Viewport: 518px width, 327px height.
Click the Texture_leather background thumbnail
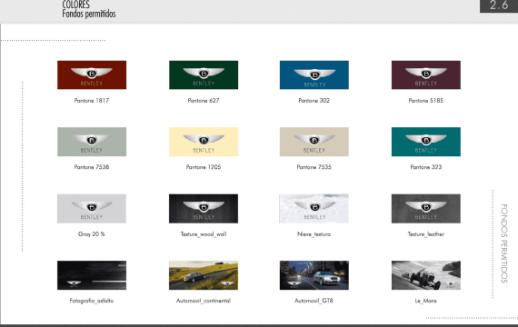click(x=426, y=208)
